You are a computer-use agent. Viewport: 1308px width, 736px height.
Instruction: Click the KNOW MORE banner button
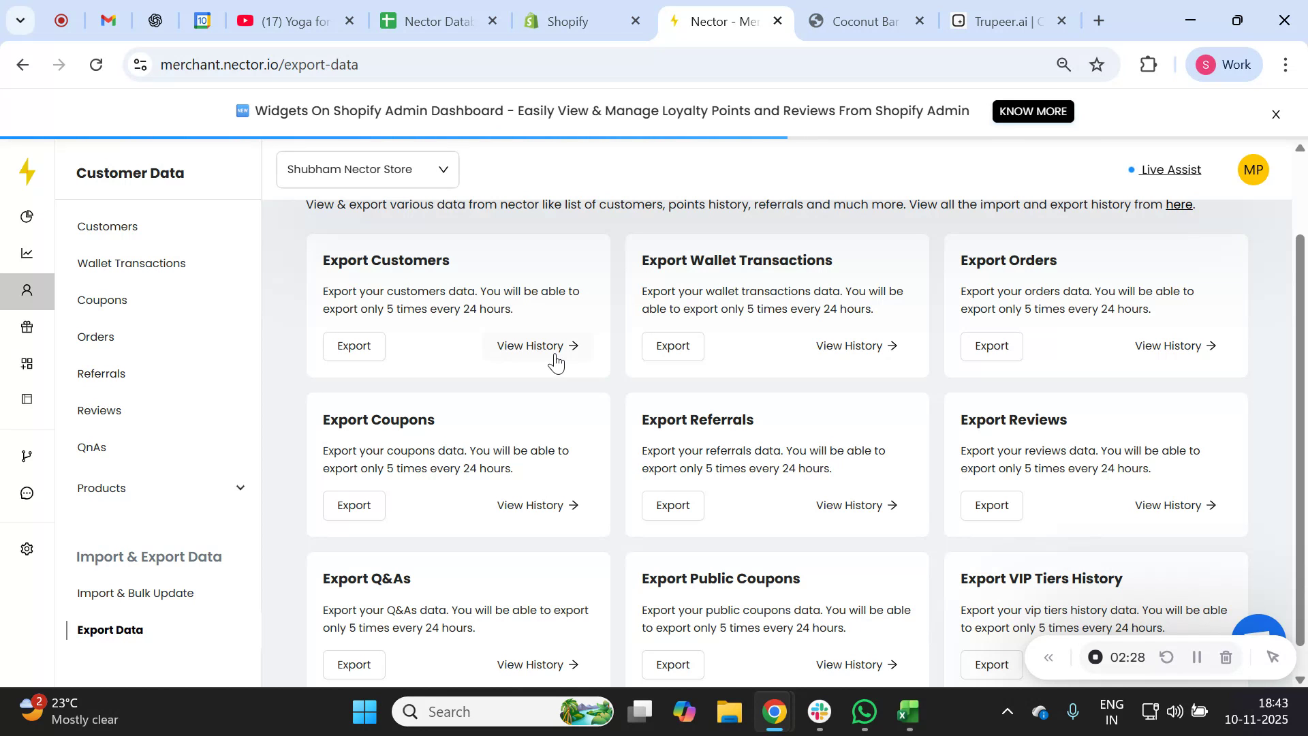click(1033, 111)
